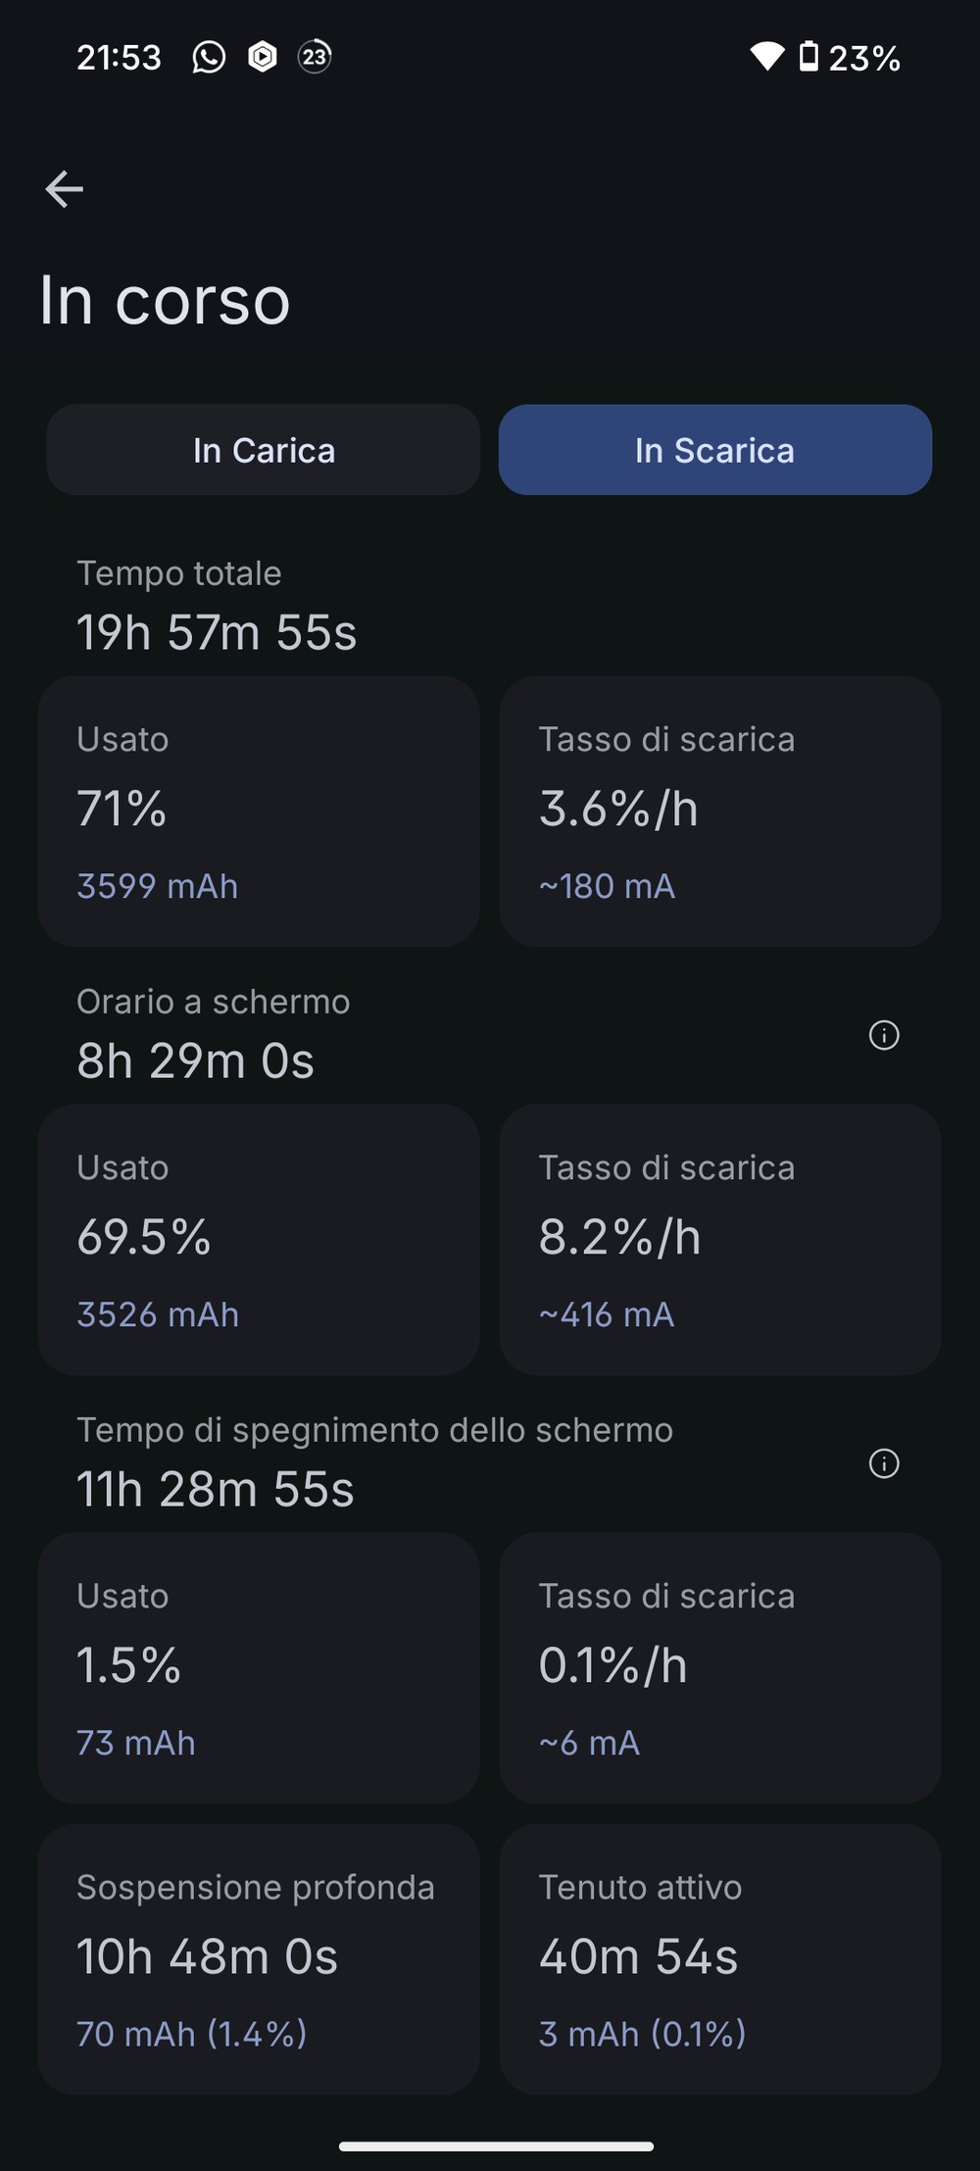Open info for Tempo di spegnimento dello schermo

[884, 1463]
